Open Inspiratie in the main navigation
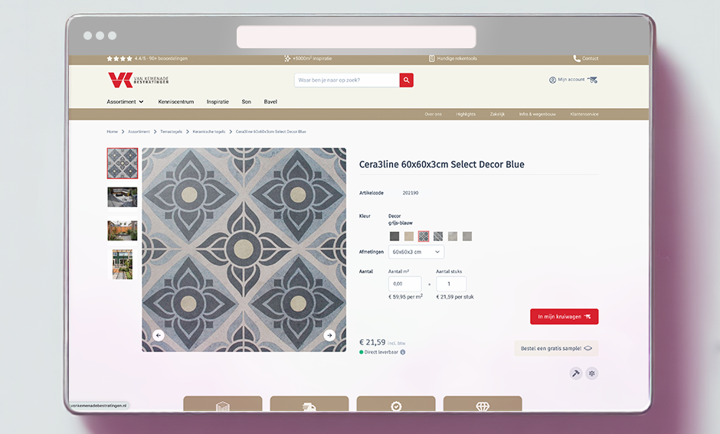 pos(218,102)
